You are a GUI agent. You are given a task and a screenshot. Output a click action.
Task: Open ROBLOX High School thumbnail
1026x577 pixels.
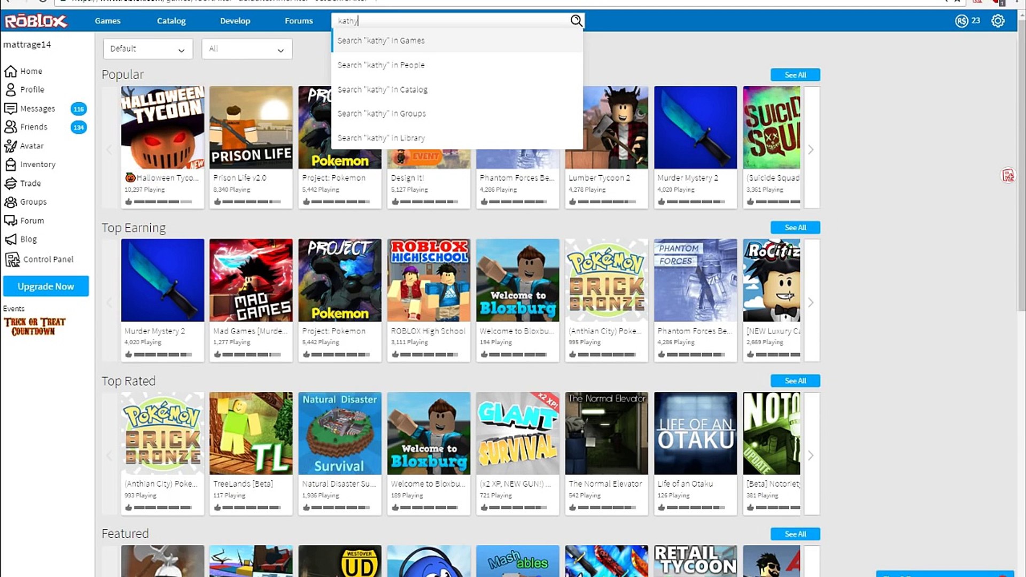pos(429,280)
